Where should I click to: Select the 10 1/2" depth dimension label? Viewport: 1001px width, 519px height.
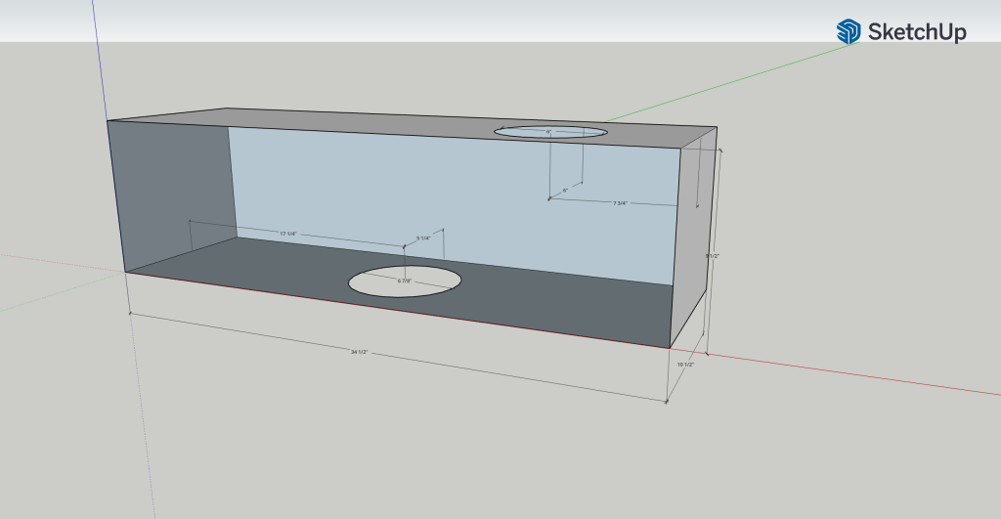[x=685, y=364]
